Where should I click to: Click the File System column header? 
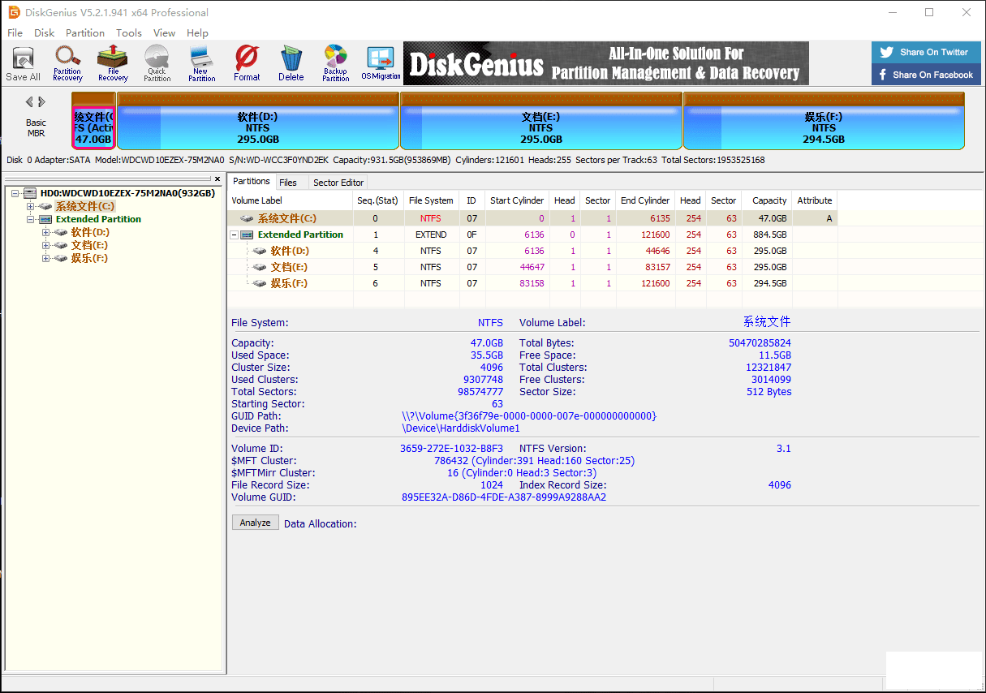(x=431, y=200)
